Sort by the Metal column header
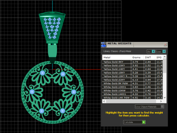This screenshot has height=133, width=177. (117, 57)
